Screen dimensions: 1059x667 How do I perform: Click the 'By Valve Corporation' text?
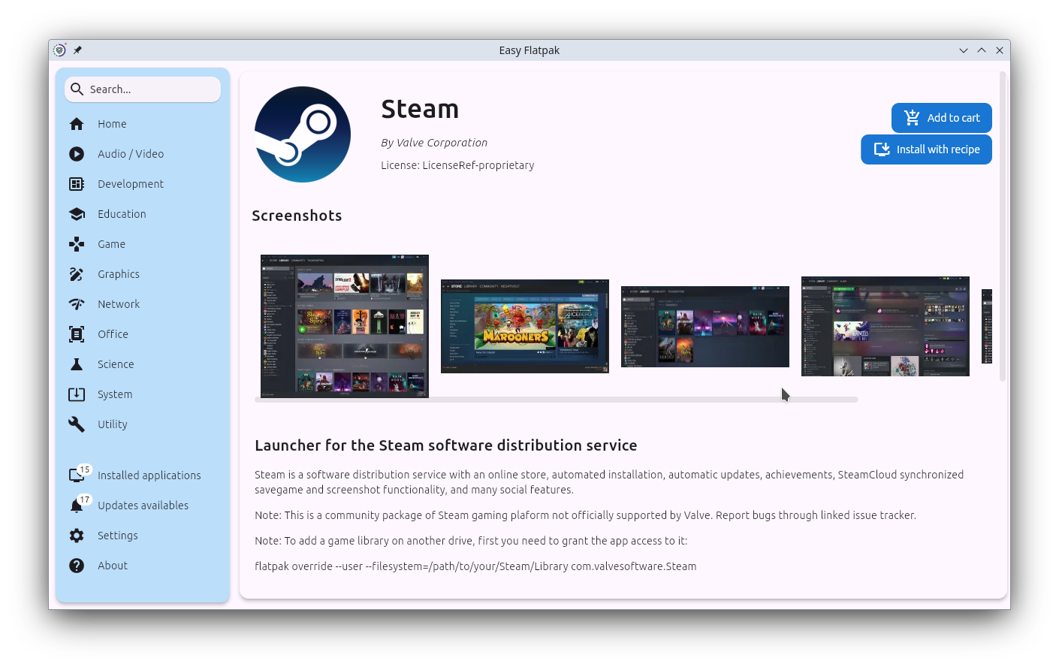[x=434, y=143]
